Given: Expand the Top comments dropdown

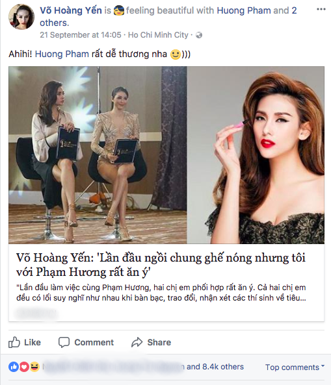Looking at the screenshot, I should tap(295, 367).
